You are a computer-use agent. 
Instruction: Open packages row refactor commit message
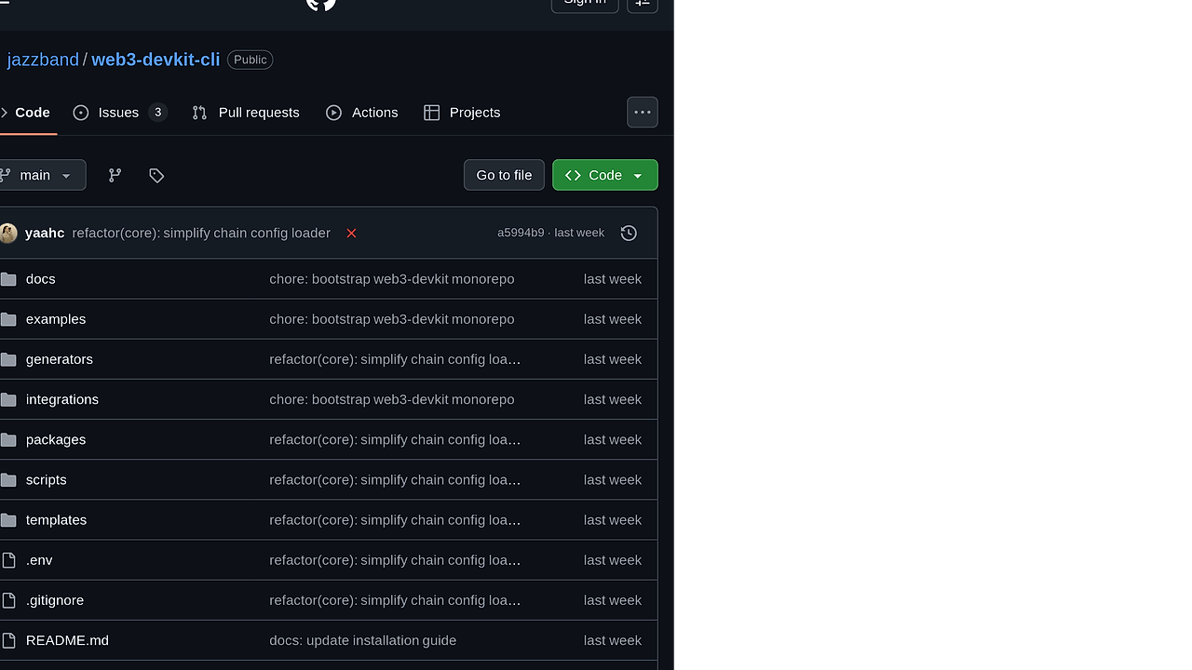[395, 439]
